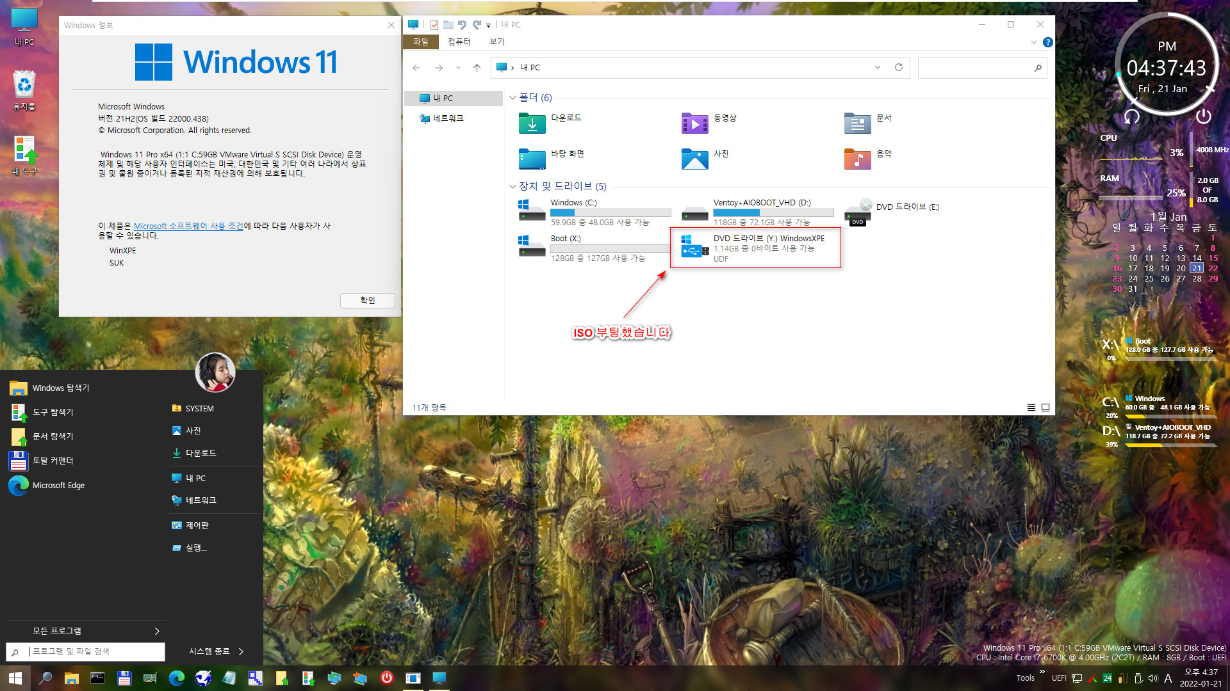Click the network computer tray icon

point(1077,678)
